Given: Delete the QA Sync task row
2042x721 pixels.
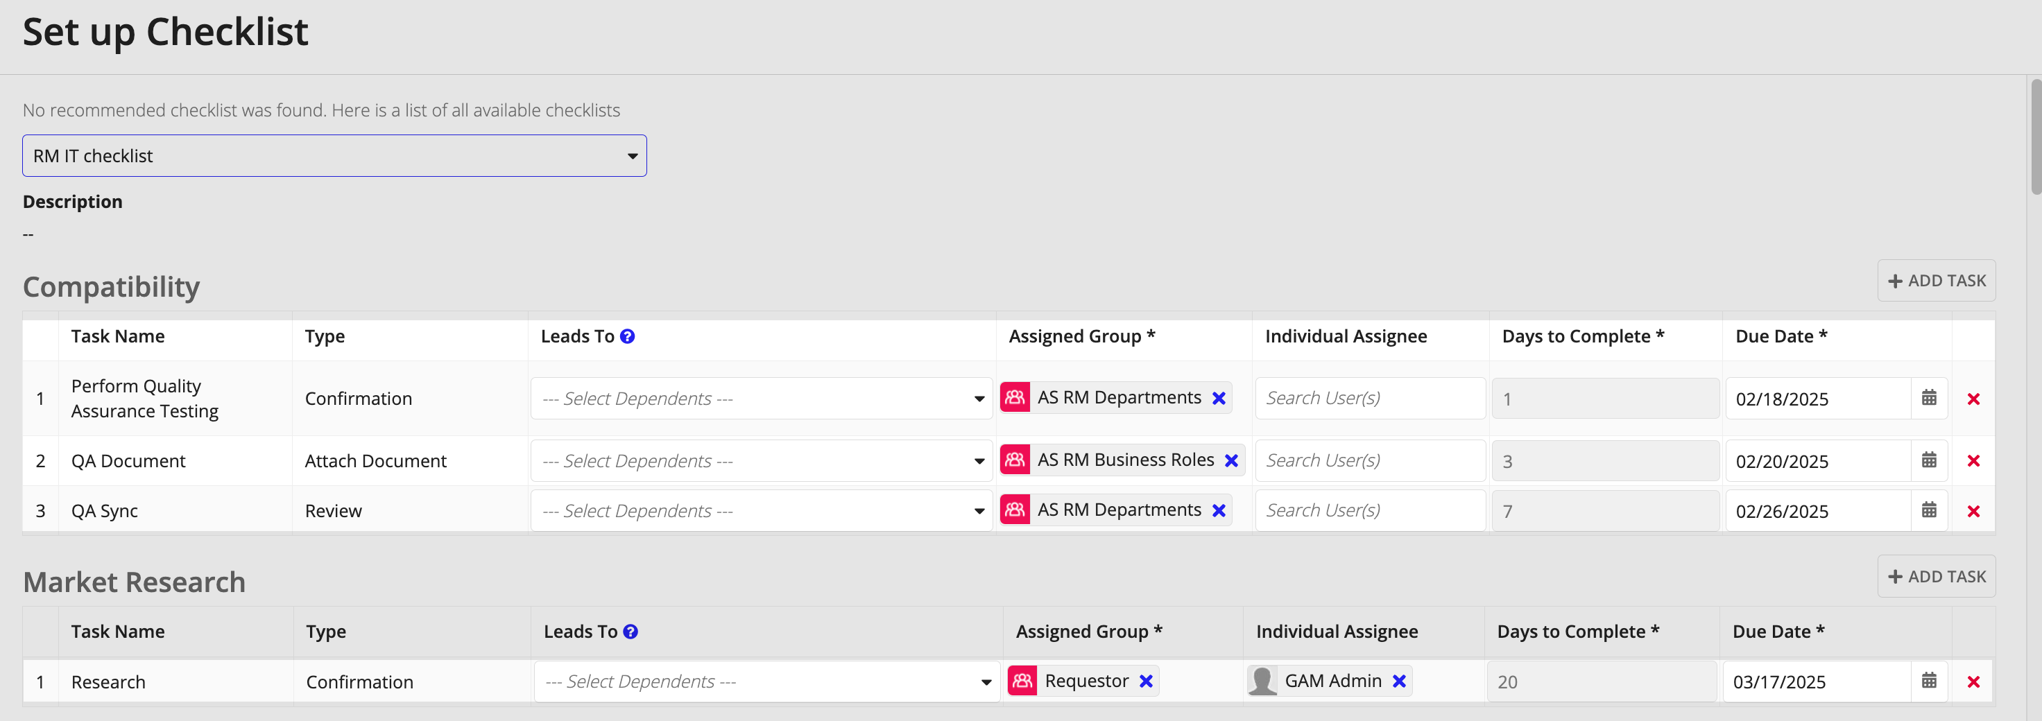Looking at the screenshot, I should pos(1974,512).
